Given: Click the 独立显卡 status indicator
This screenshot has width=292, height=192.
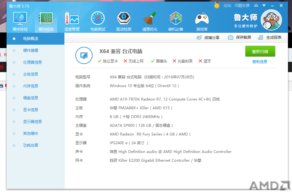Looking at the screenshot, I should (108, 61).
